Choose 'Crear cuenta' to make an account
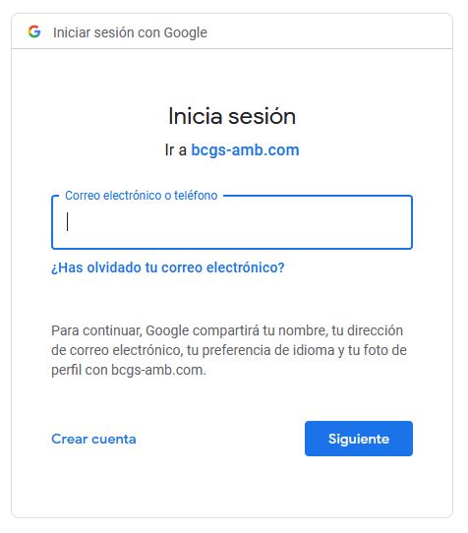This screenshot has height=533, width=468. pyautogui.click(x=93, y=439)
